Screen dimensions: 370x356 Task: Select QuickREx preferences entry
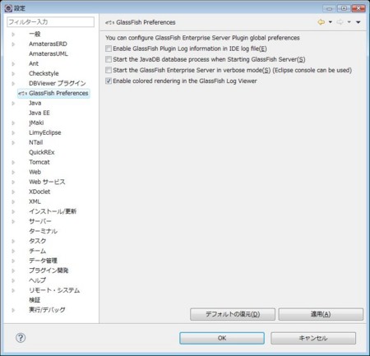point(42,152)
